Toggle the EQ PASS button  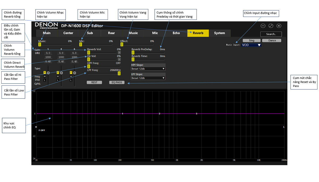tap(117, 83)
